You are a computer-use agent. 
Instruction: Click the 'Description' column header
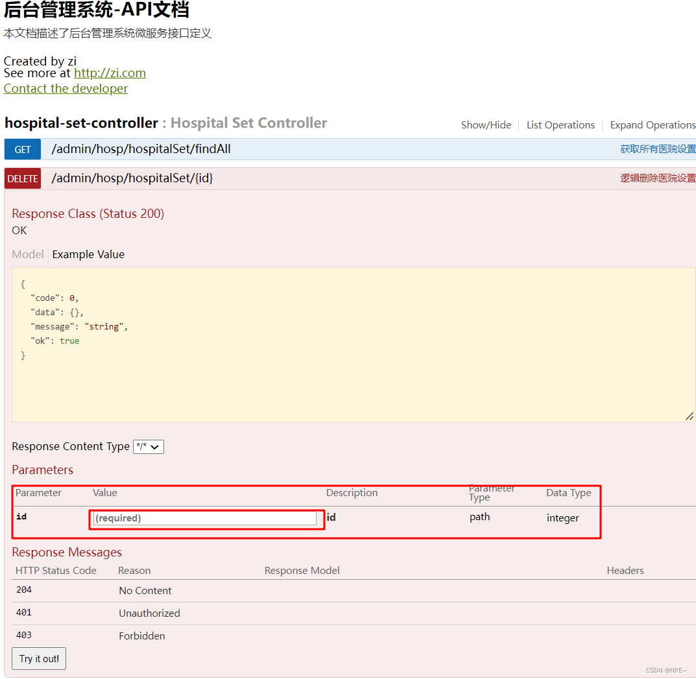click(352, 493)
